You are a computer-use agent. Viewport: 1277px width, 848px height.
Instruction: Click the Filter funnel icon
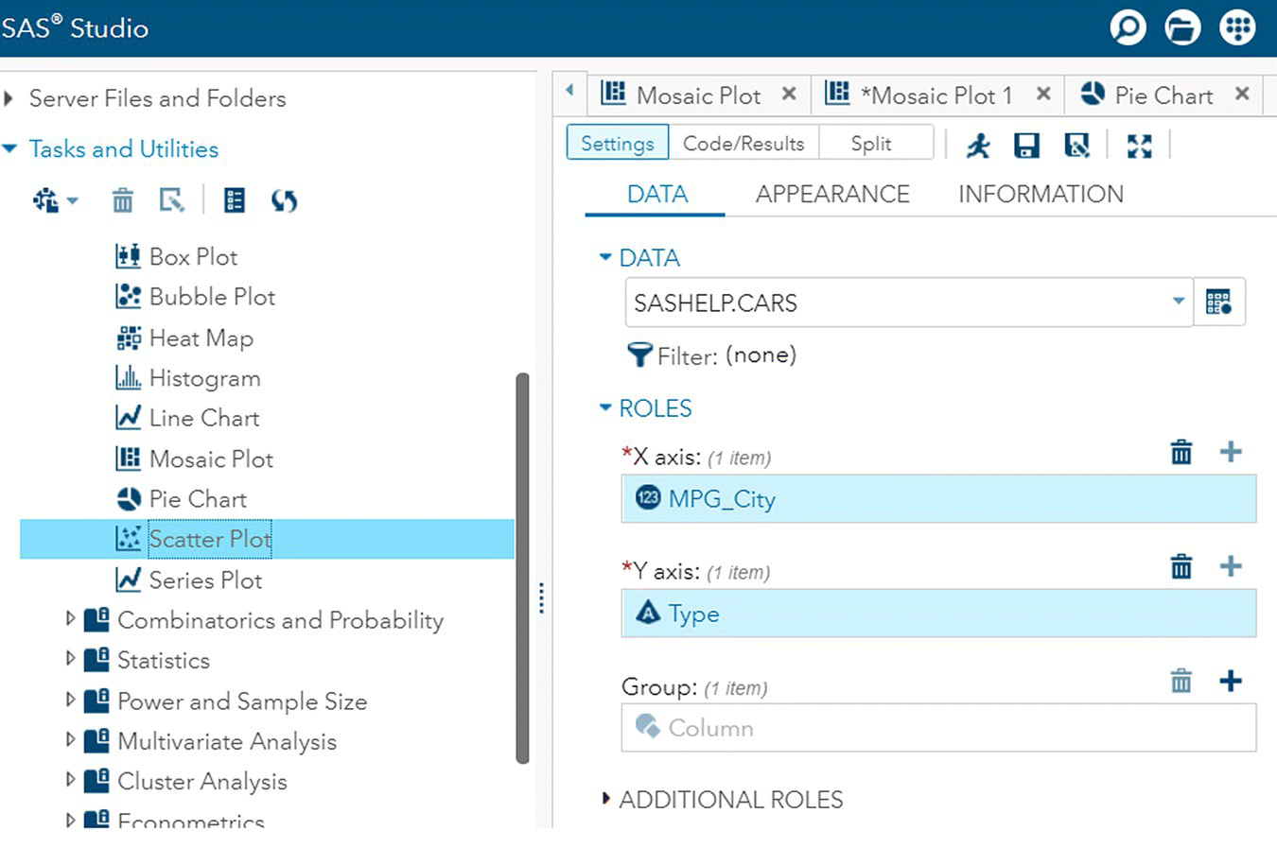pyautogui.click(x=640, y=355)
